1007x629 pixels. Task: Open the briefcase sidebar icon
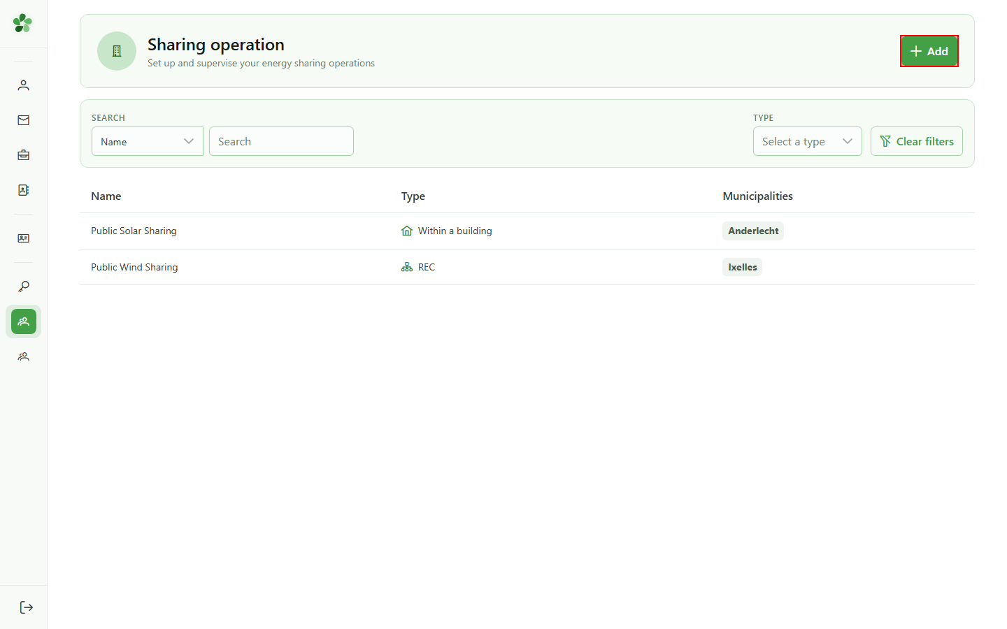[x=24, y=155]
